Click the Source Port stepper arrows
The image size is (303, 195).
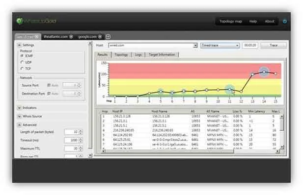tap(79, 85)
